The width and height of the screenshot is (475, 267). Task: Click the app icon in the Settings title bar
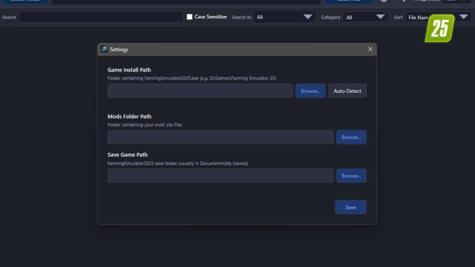click(x=104, y=49)
